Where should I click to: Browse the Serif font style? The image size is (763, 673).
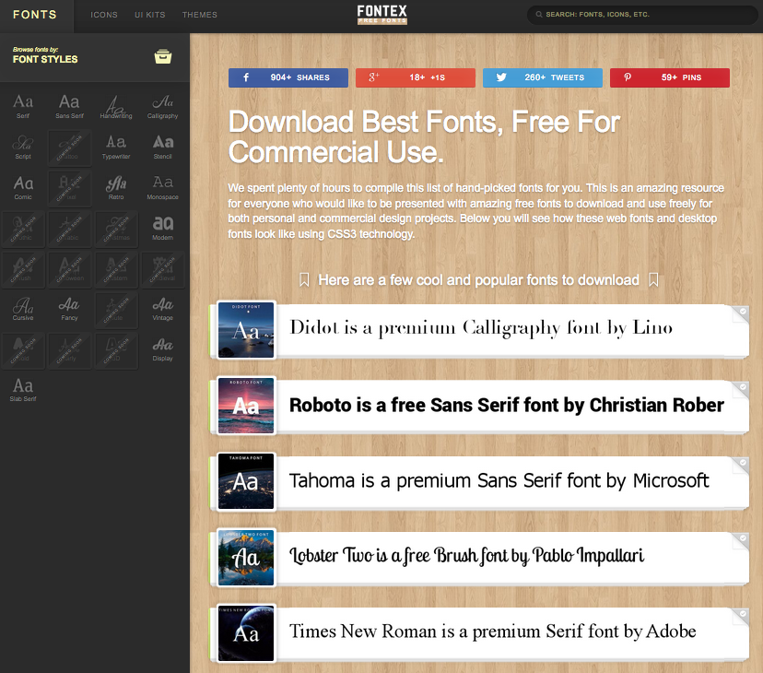pyautogui.click(x=23, y=107)
